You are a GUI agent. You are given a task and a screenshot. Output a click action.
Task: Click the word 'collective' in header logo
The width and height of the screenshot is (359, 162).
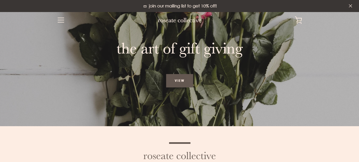189,20
